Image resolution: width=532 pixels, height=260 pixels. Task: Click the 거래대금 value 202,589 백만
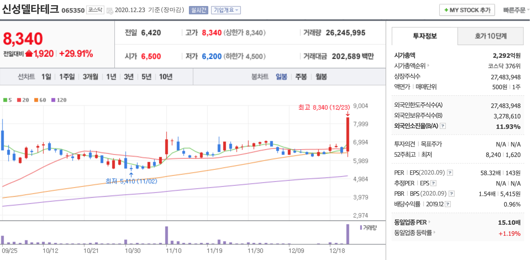(353, 56)
